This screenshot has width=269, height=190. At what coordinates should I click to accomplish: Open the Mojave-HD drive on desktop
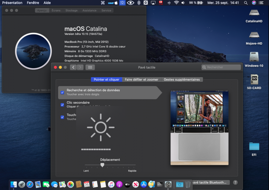click(254, 38)
